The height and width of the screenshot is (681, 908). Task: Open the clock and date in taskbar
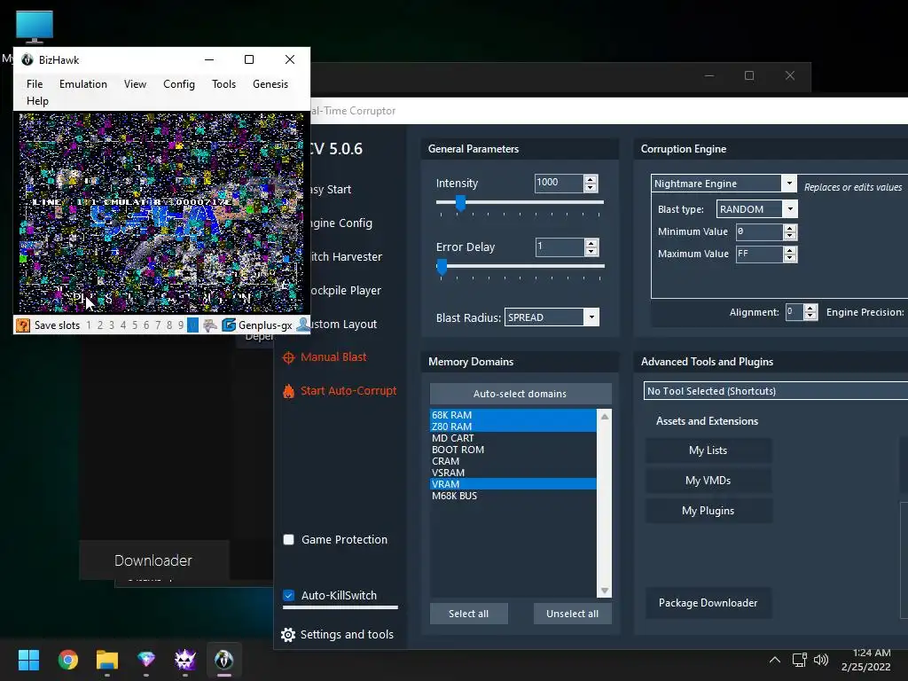[x=865, y=660]
